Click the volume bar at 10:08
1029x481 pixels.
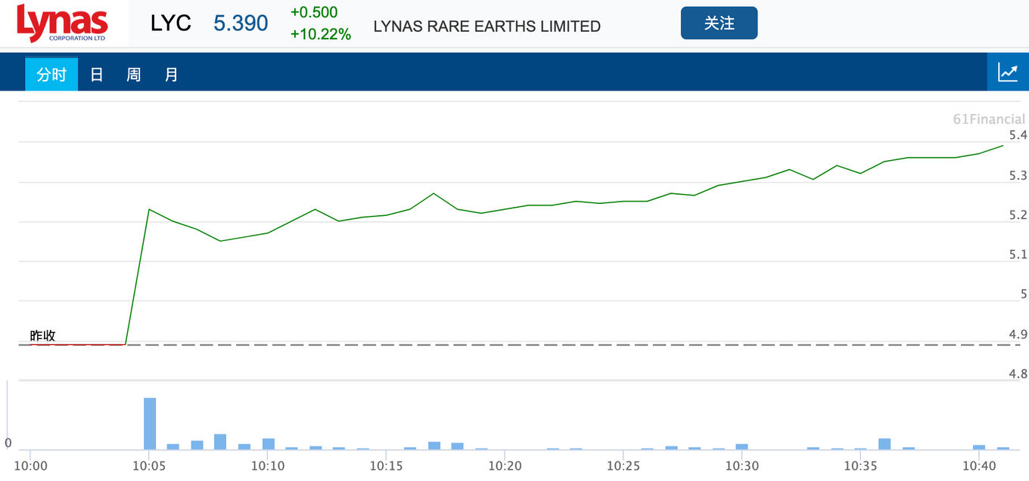(220, 442)
